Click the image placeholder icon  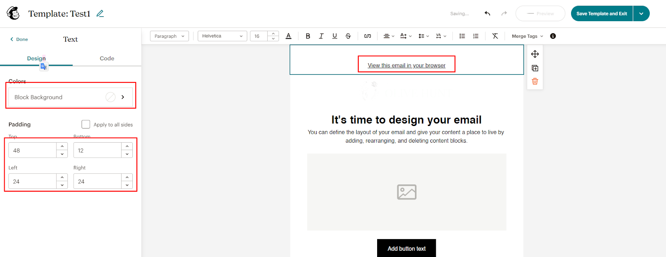(x=407, y=192)
